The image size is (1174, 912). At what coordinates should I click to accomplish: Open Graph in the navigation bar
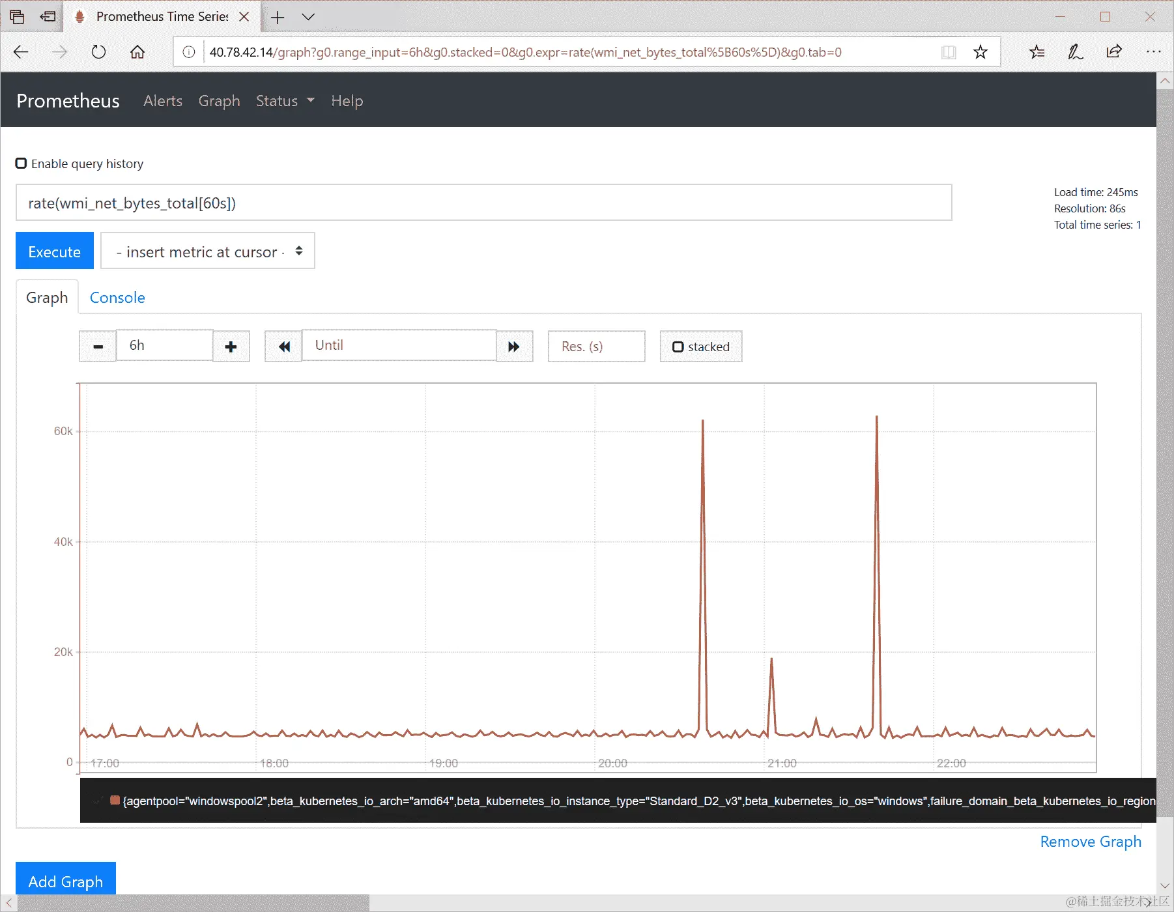point(219,101)
